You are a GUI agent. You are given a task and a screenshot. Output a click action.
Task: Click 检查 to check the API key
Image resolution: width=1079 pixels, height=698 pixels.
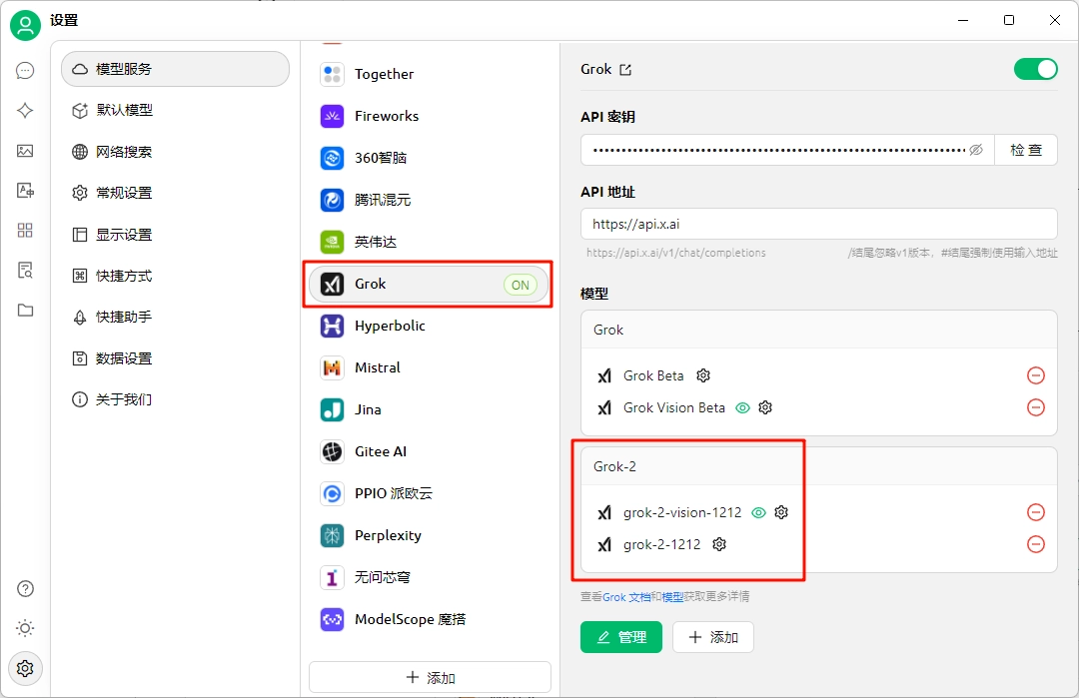pos(1026,150)
